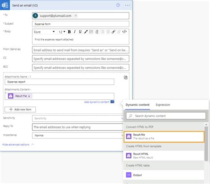Open the Font family dropdown

44,32
